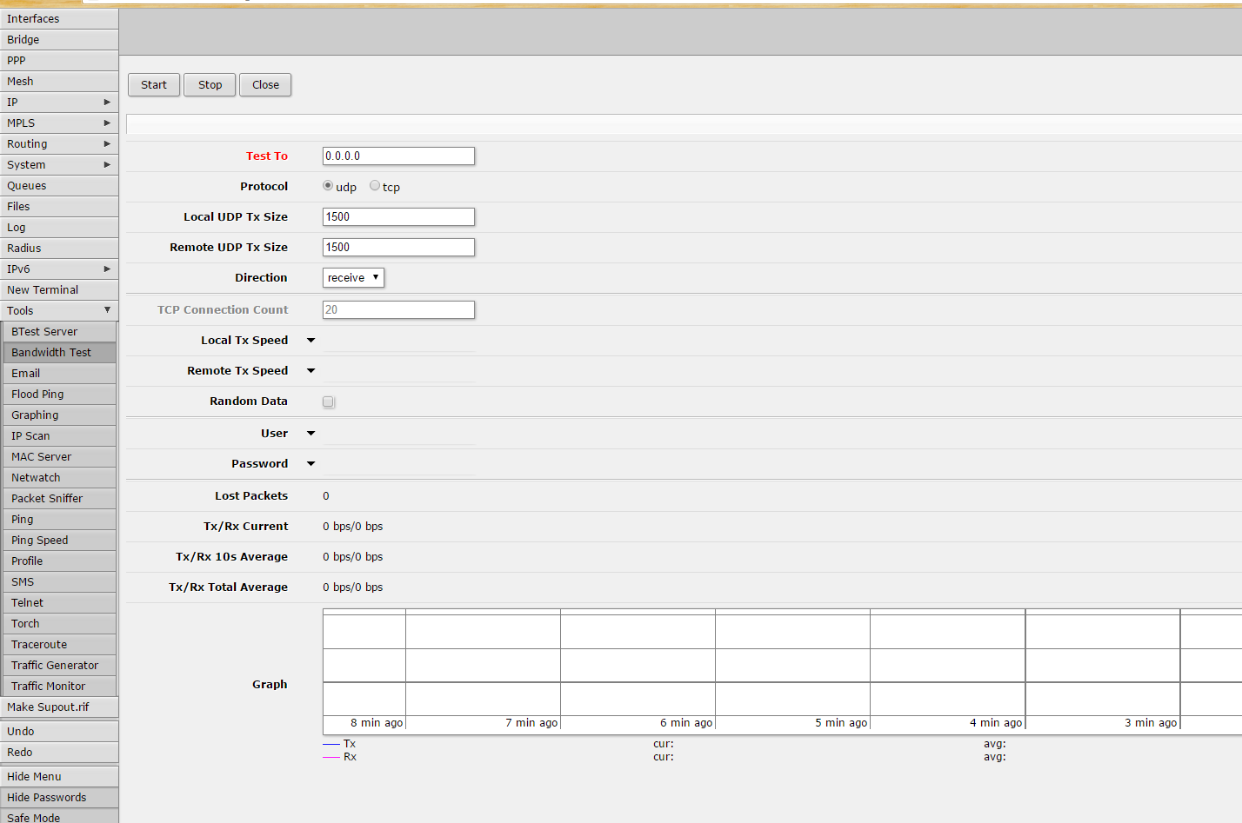Click the Remote UDP Tx Size field
The image size is (1242, 823).
(398, 247)
